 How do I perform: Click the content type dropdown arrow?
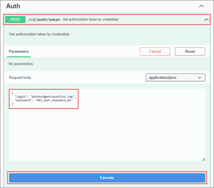[200, 78]
